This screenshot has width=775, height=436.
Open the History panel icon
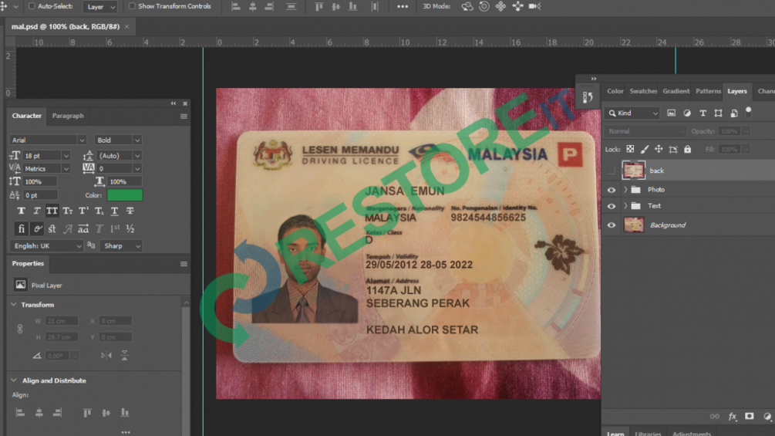point(588,97)
